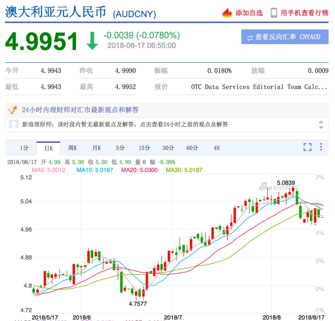Viewport: 335px width, 321px height.
Task: Switch to the 1分 chart tab
Action: (24, 148)
